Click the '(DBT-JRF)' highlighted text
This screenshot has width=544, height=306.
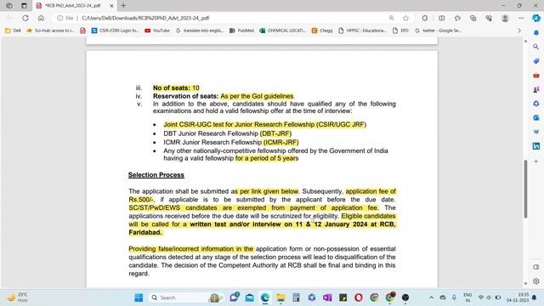click(x=275, y=133)
